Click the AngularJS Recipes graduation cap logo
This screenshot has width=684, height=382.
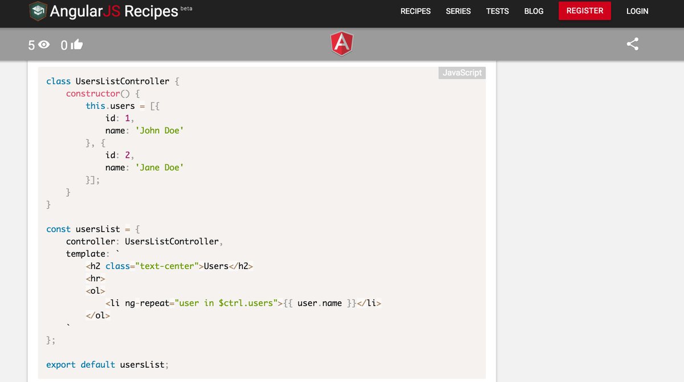(x=38, y=10)
